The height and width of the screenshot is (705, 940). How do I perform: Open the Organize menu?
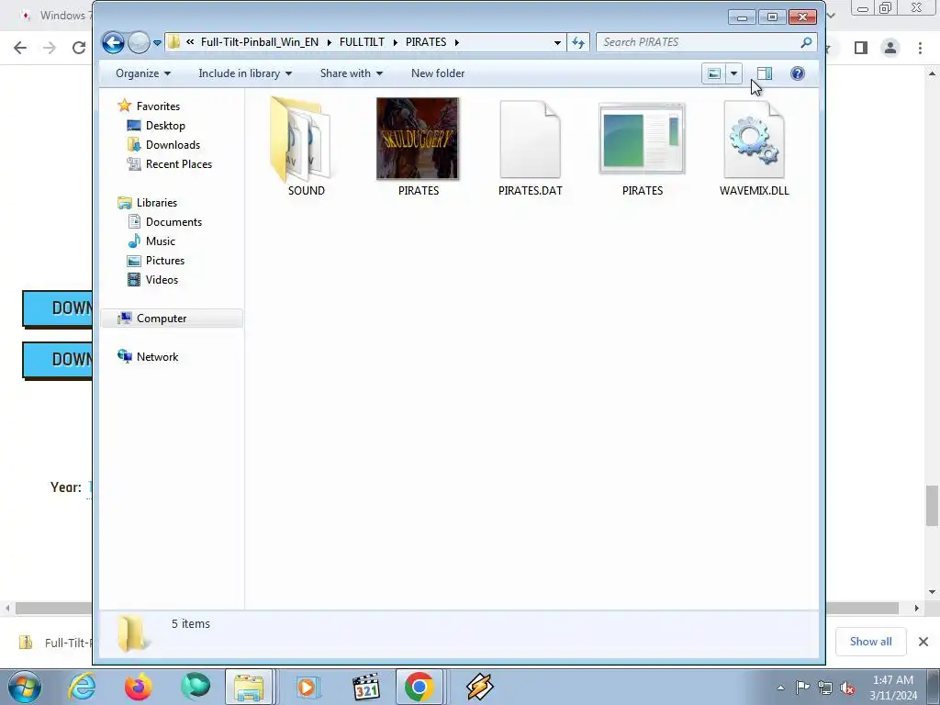pyautogui.click(x=142, y=73)
